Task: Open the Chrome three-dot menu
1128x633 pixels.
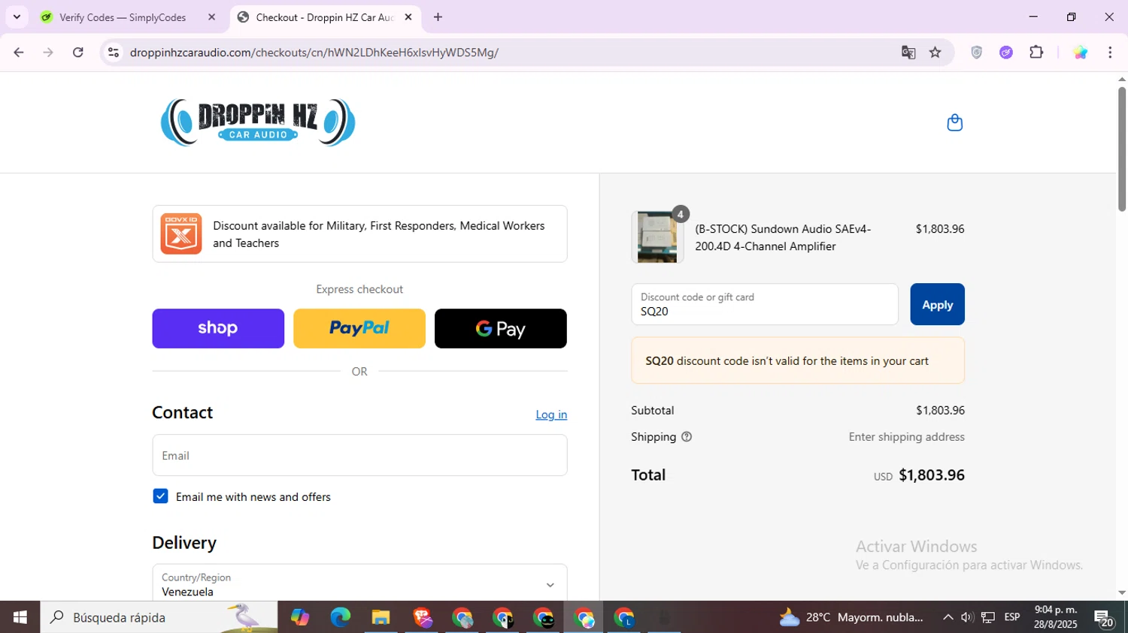Action: pos(1110,53)
